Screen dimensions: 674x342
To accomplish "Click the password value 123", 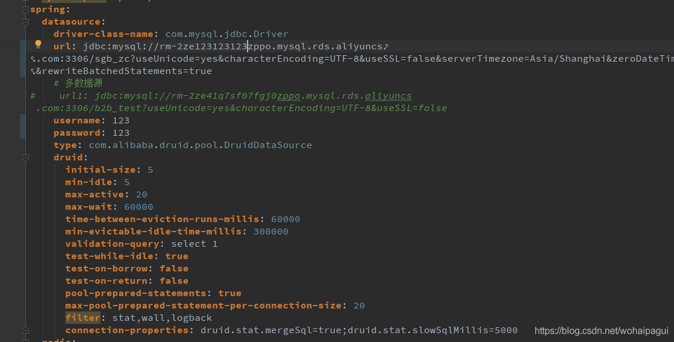I will pyautogui.click(x=121, y=133).
